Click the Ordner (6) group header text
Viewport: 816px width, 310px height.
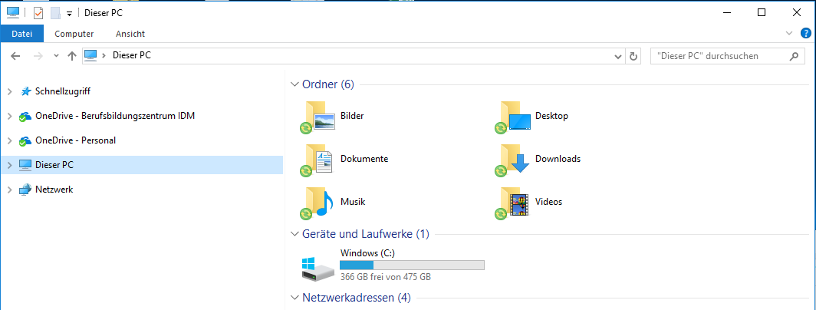click(x=328, y=84)
